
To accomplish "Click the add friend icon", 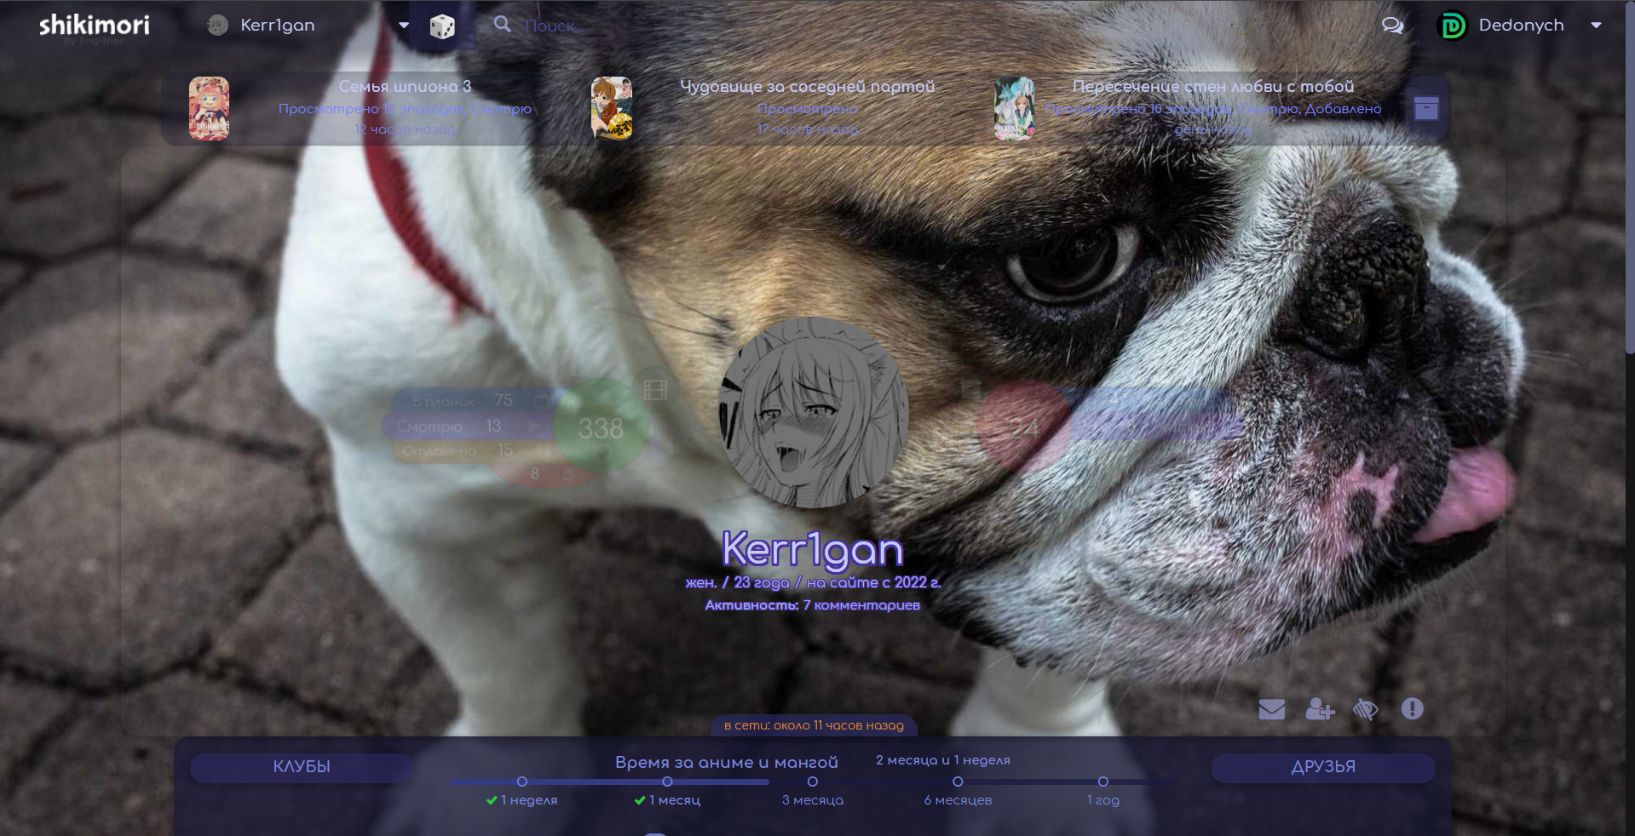I will coord(1320,709).
